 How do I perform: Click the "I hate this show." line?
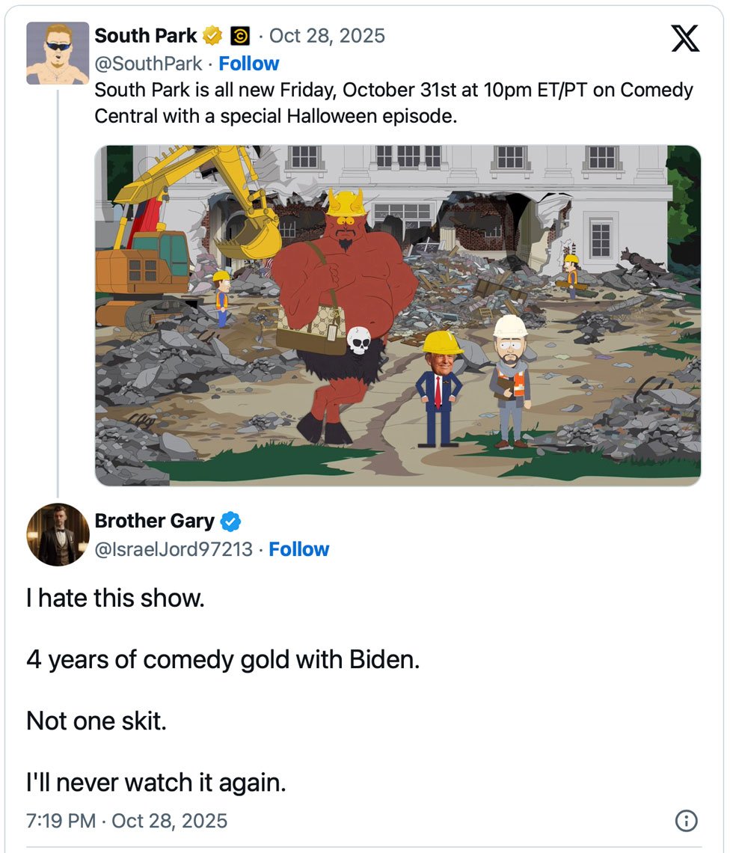click(x=115, y=599)
